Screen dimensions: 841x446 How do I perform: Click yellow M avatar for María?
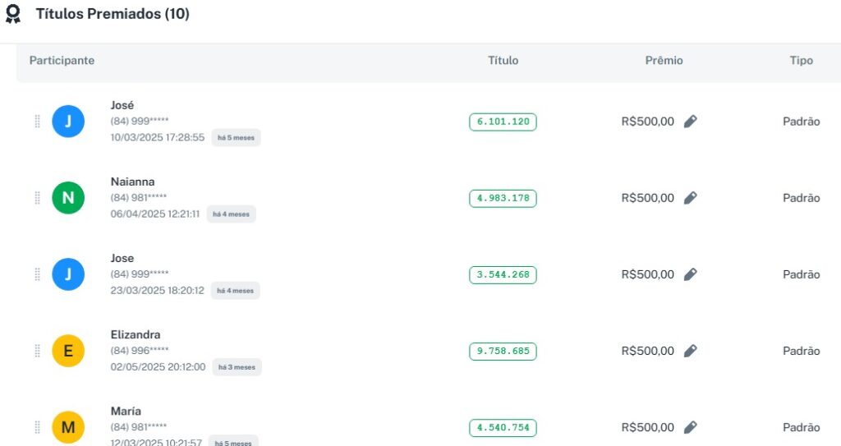click(x=68, y=427)
